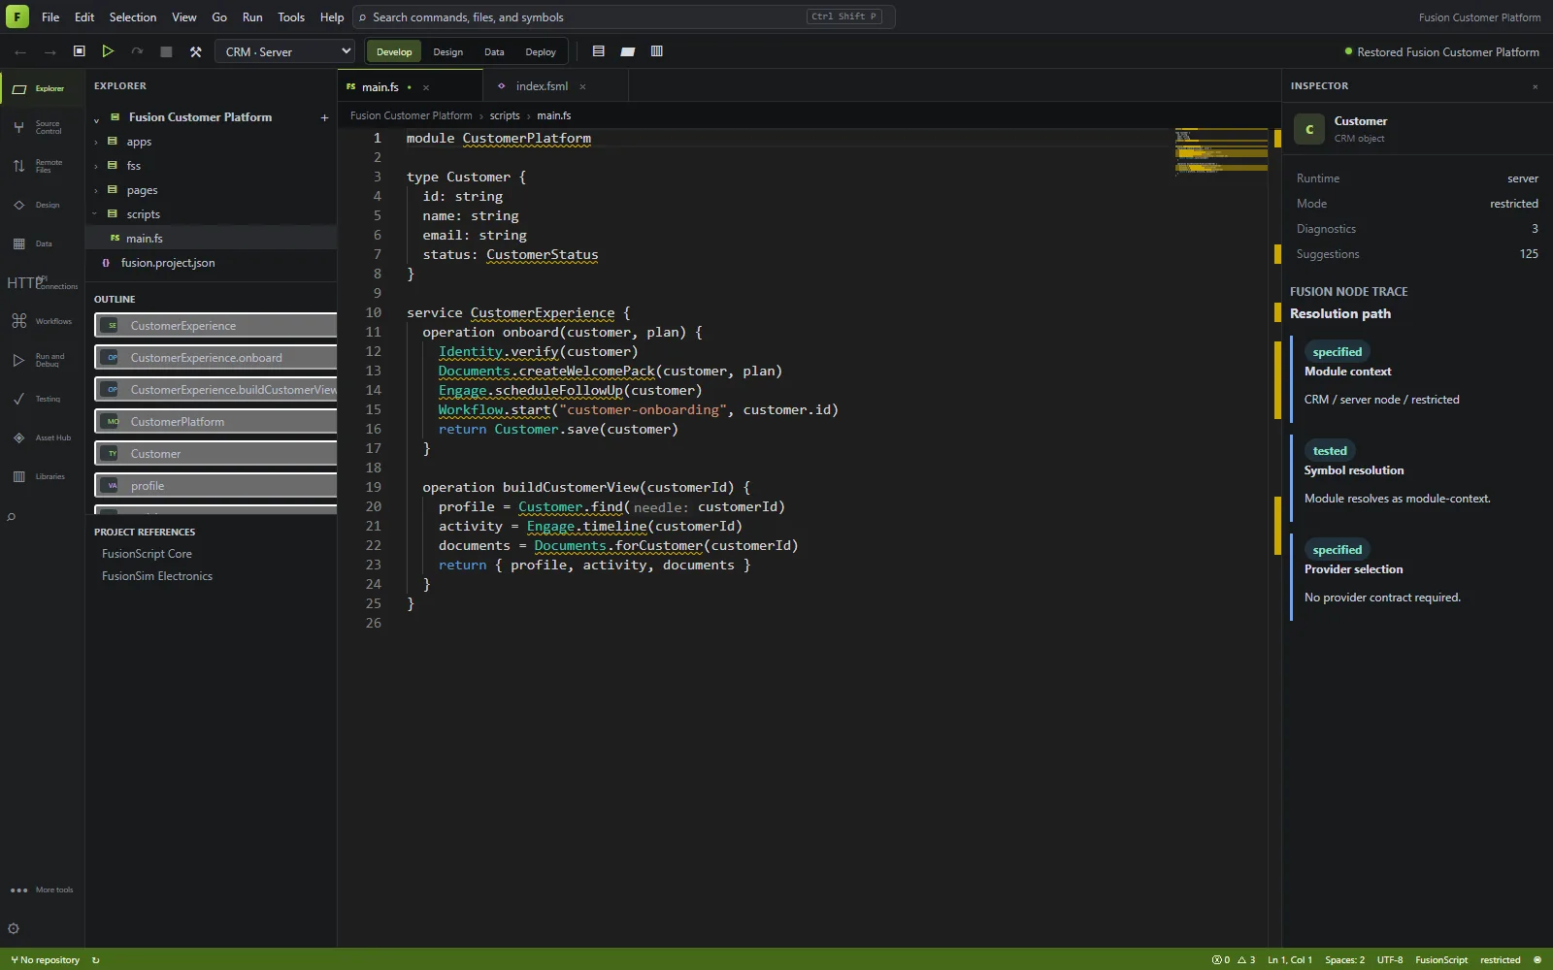Viewport: 1553px width, 970px height.
Task: Open fusion.project.json file
Action: coord(212,263)
